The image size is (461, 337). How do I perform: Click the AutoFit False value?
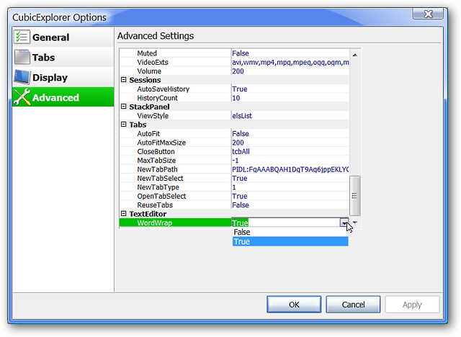pos(241,134)
